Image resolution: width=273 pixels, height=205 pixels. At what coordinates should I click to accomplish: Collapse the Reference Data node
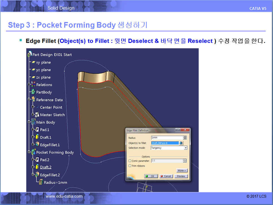pos(29,100)
